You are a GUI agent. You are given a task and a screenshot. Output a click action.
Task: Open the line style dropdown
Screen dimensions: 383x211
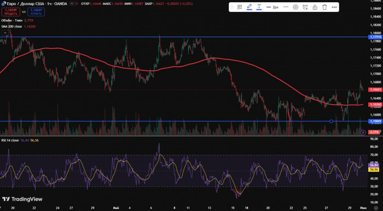click(286, 7)
